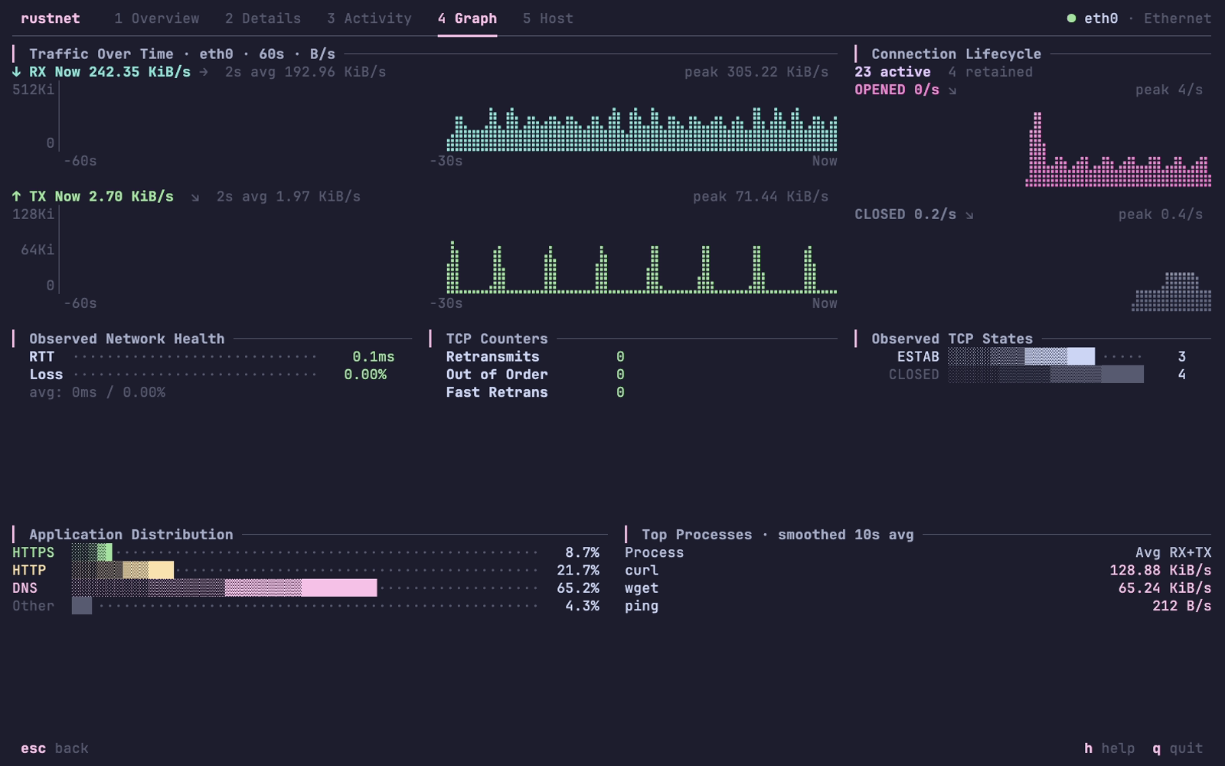The image size is (1225, 766).
Task: Click the esc back shortcut
Action: (54, 748)
